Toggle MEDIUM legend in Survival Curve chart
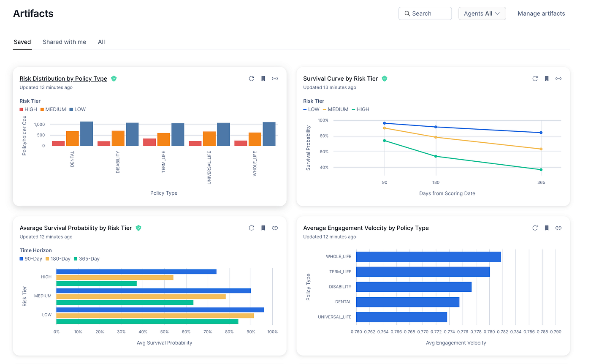Image resolution: width=591 pixels, height=364 pixels. (x=336, y=109)
